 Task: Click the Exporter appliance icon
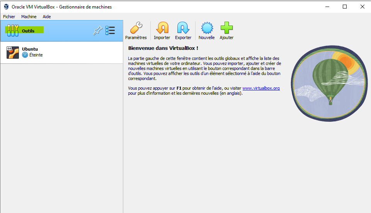[x=183, y=28]
